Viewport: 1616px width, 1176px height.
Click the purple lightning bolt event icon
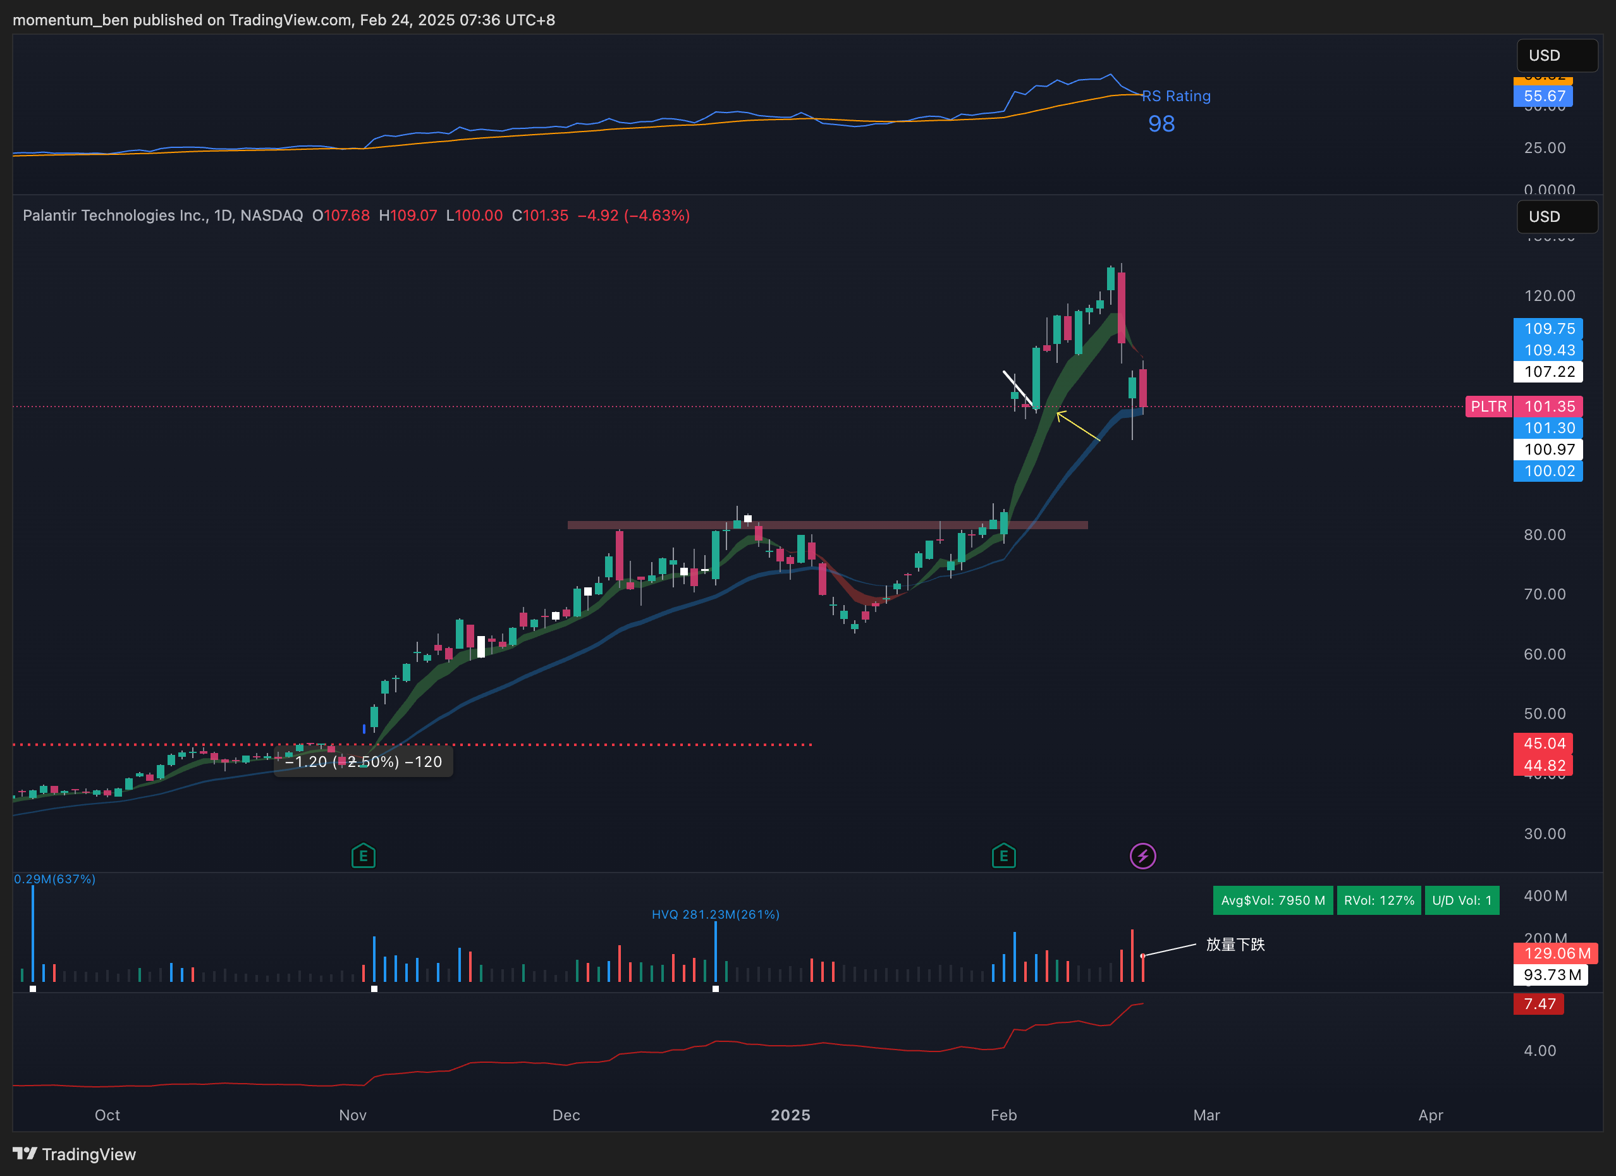(x=1143, y=855)
